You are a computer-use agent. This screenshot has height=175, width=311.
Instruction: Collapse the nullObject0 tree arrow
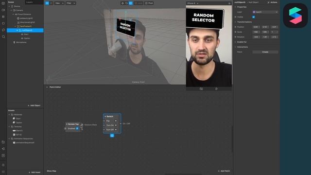click(17, 30)
